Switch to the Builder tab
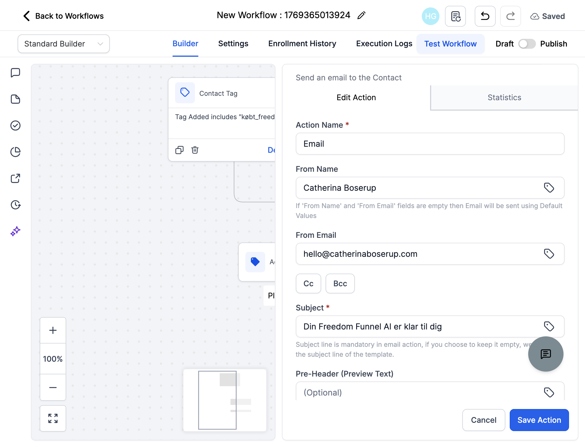The height and width of the screenshot is (447, 585). click(185, 44)
